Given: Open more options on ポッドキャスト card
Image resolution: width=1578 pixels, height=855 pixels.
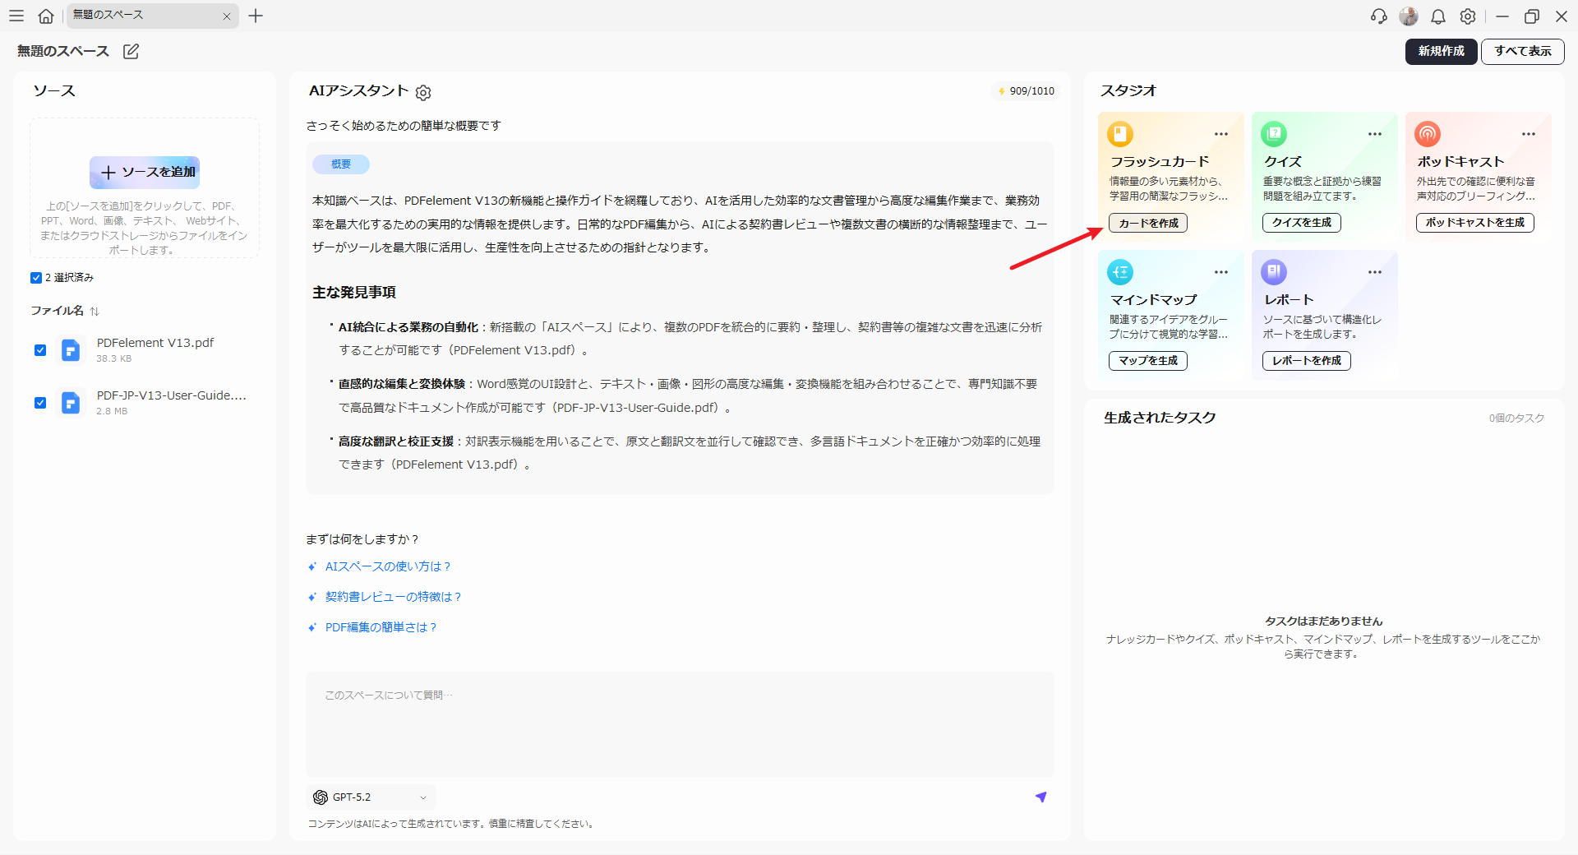Looking at the screenshot, I should [1529, 134].
